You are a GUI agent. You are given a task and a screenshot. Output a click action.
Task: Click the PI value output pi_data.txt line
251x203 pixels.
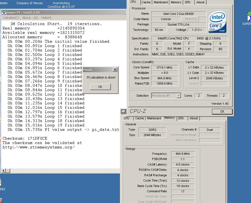[x=63, y=130]
